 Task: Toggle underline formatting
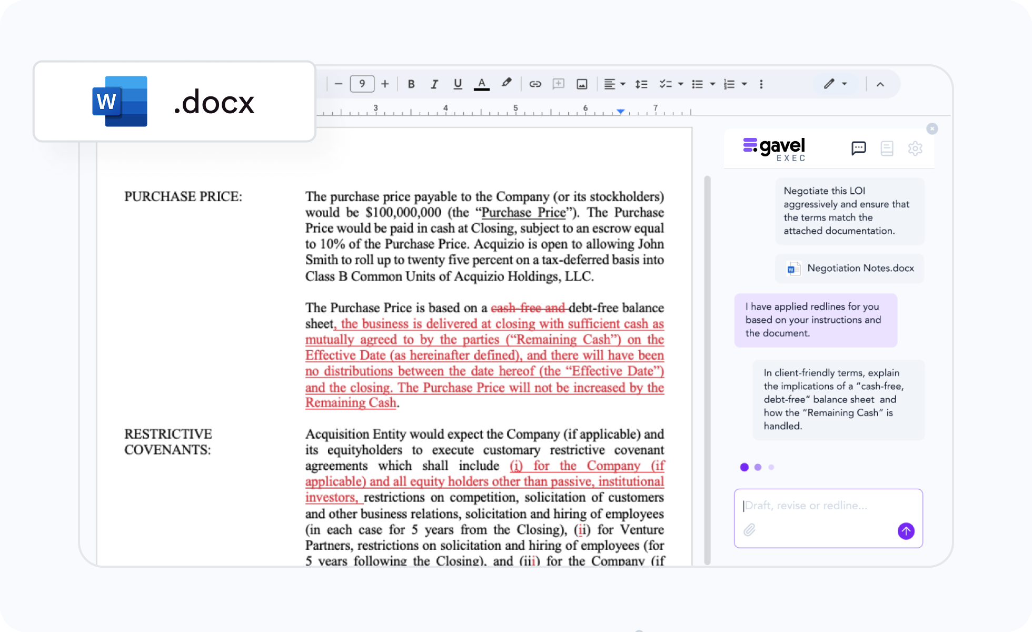pyautogui.click(x=458, y=84)
